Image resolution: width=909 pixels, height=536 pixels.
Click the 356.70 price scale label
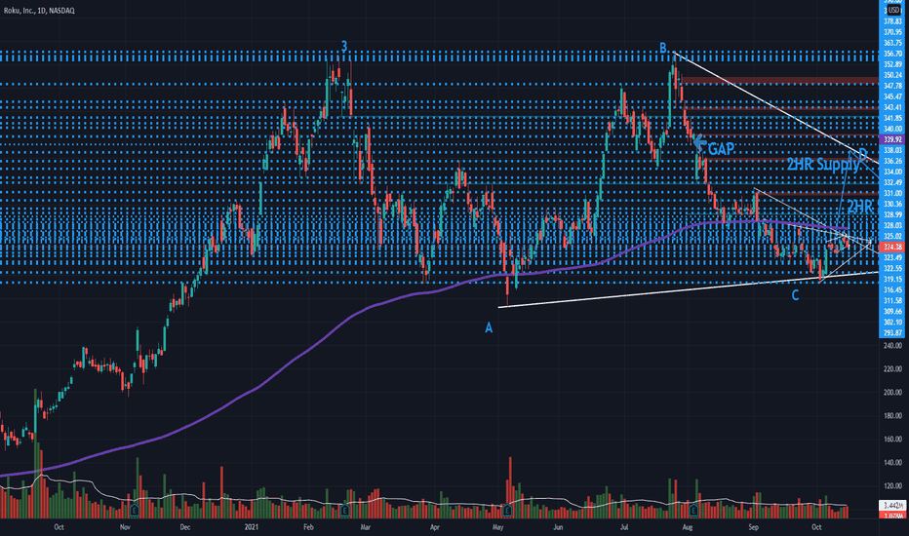pos(892,54)
